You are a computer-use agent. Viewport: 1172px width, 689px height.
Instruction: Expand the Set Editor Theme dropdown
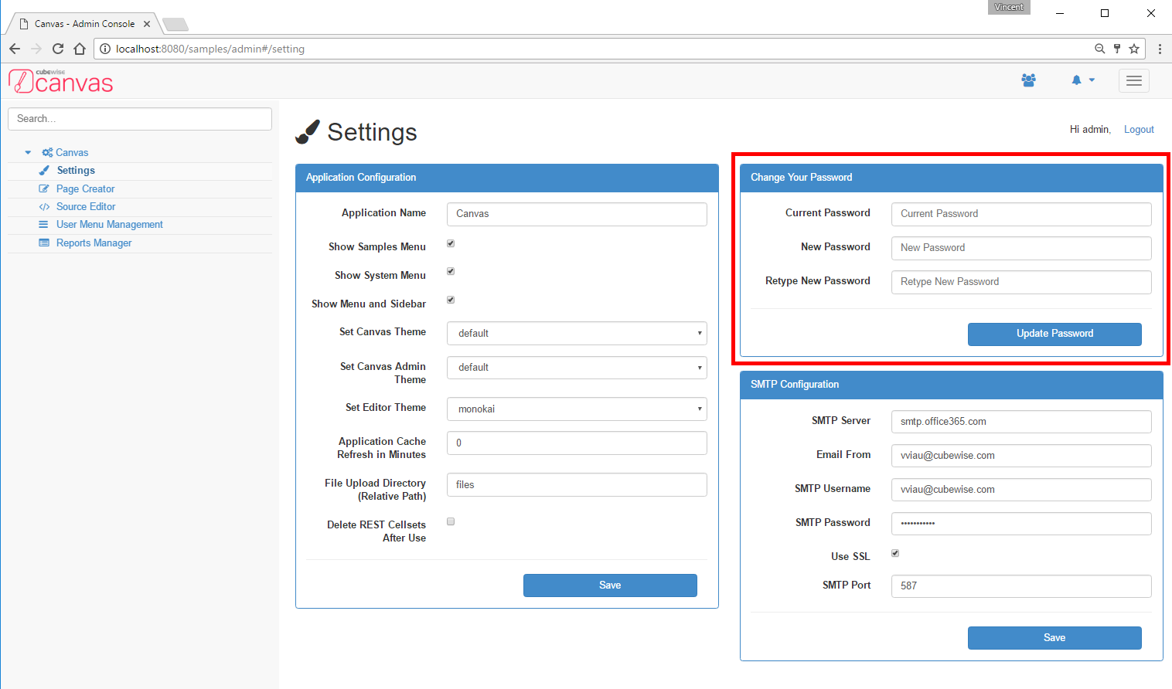pos(577,409)
